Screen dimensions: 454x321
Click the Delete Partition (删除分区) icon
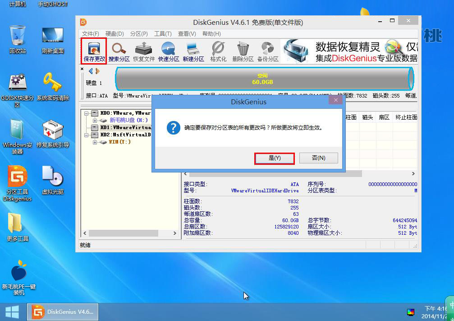(x=243, y=51)
